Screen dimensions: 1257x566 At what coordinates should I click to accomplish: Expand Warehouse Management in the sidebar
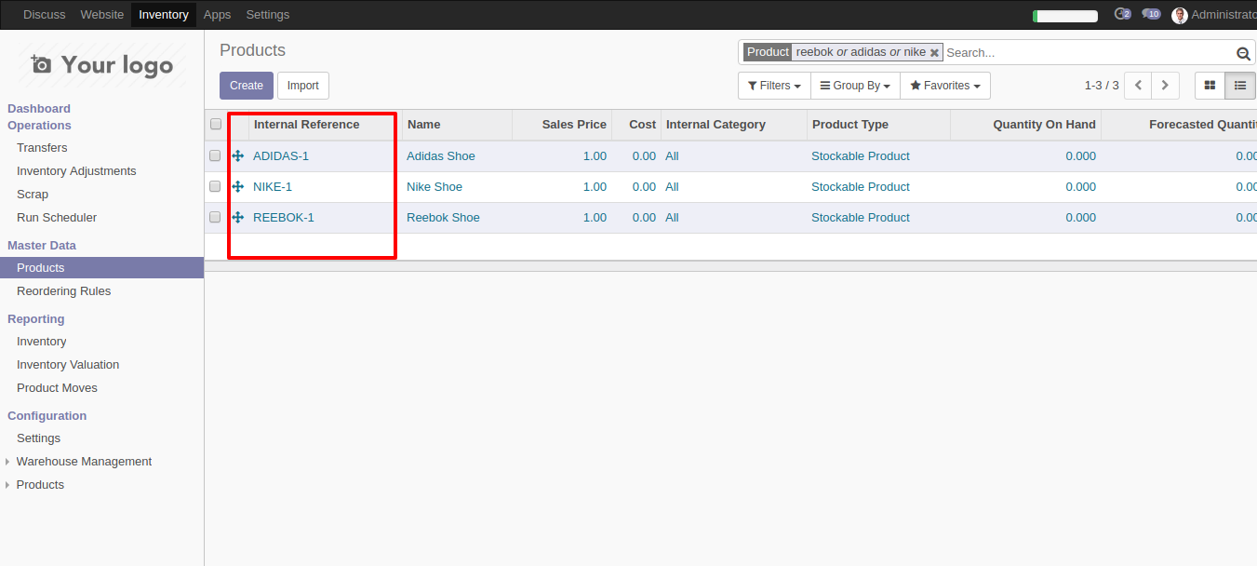point(84,462)
